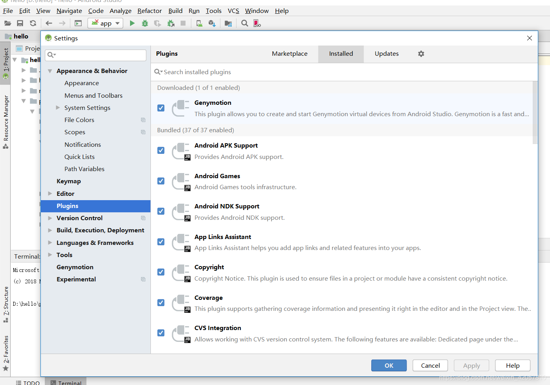Click the Debug app bug icon
This screenshot has height=385, width=550.
pos(145,24)
